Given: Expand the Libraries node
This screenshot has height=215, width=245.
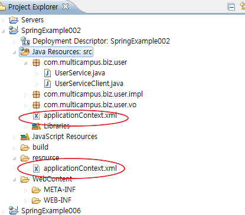Looking at the screenshot, I should pos(25,127).
